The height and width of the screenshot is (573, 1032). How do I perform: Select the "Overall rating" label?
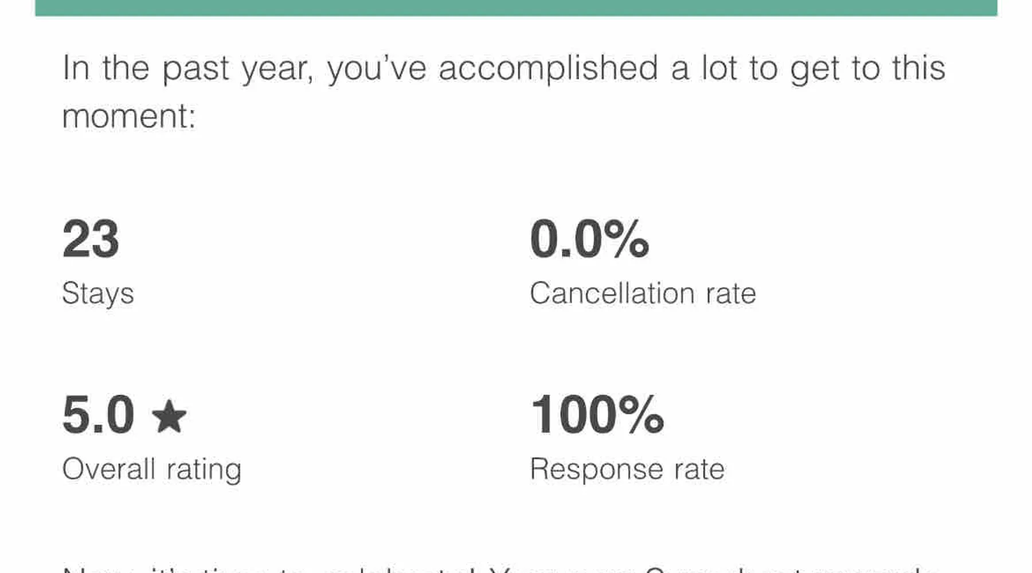click(151, 469)
